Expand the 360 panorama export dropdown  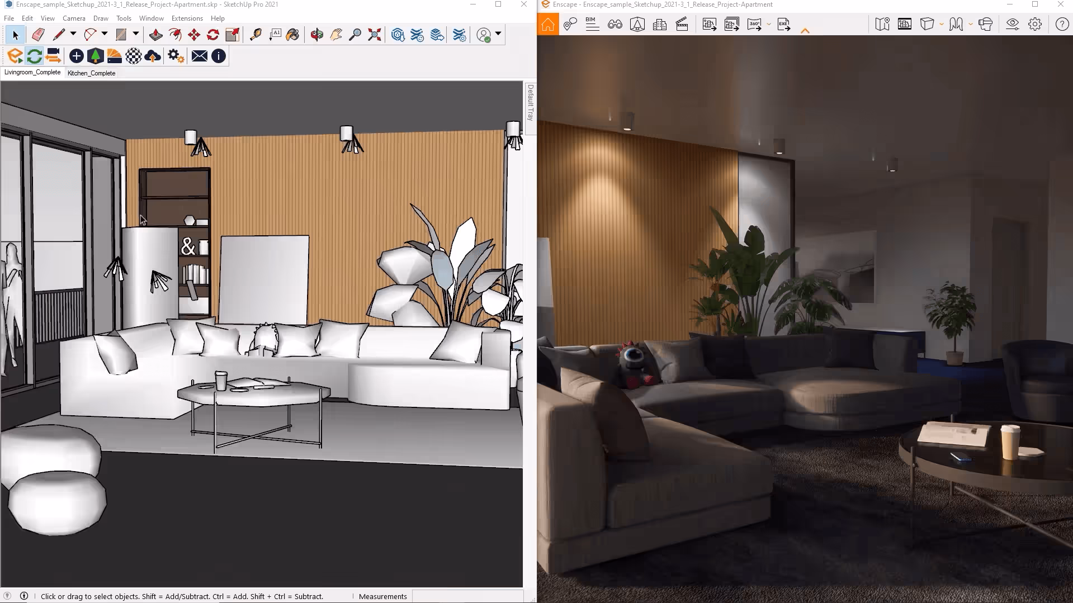(769, 25)
